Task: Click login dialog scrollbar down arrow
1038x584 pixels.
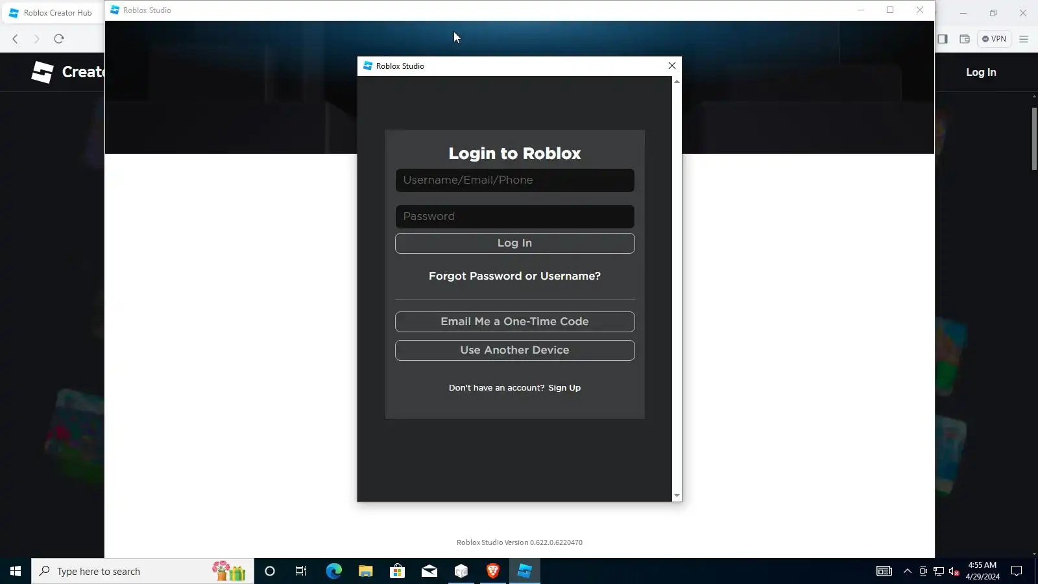Action: point(677,496)
